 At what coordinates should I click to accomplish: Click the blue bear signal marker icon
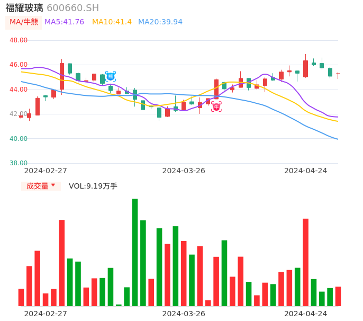[x=111, y=76]
